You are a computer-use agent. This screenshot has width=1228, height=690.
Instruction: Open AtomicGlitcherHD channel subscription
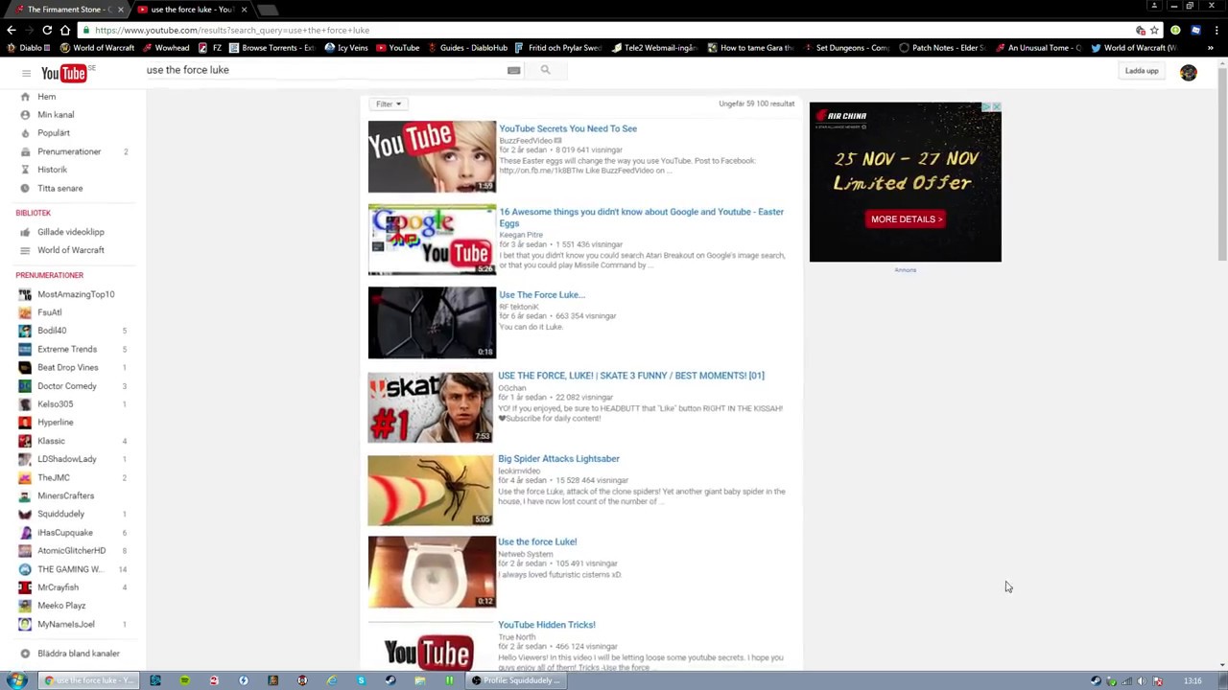coord(72,551)
